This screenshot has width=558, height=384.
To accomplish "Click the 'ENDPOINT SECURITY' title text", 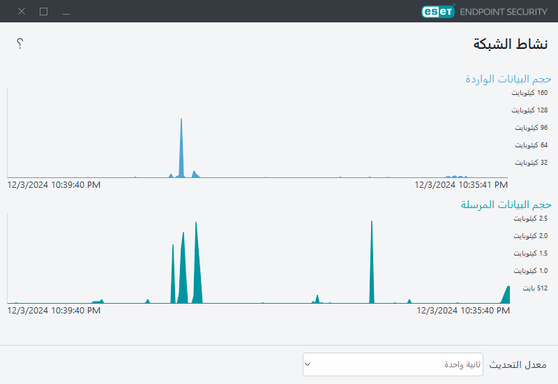I will pos(504,12).
